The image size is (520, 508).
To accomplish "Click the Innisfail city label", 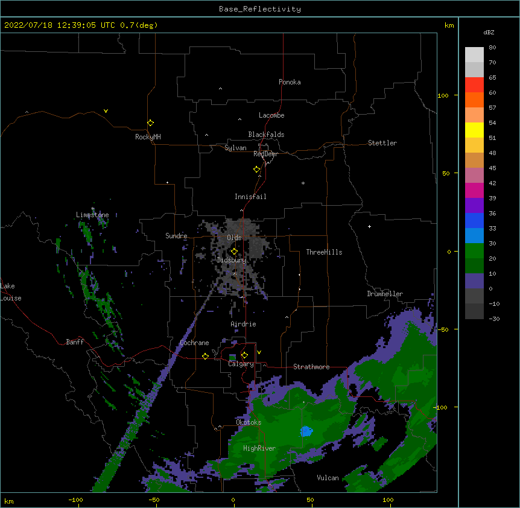I will click(x=250, y=197).
